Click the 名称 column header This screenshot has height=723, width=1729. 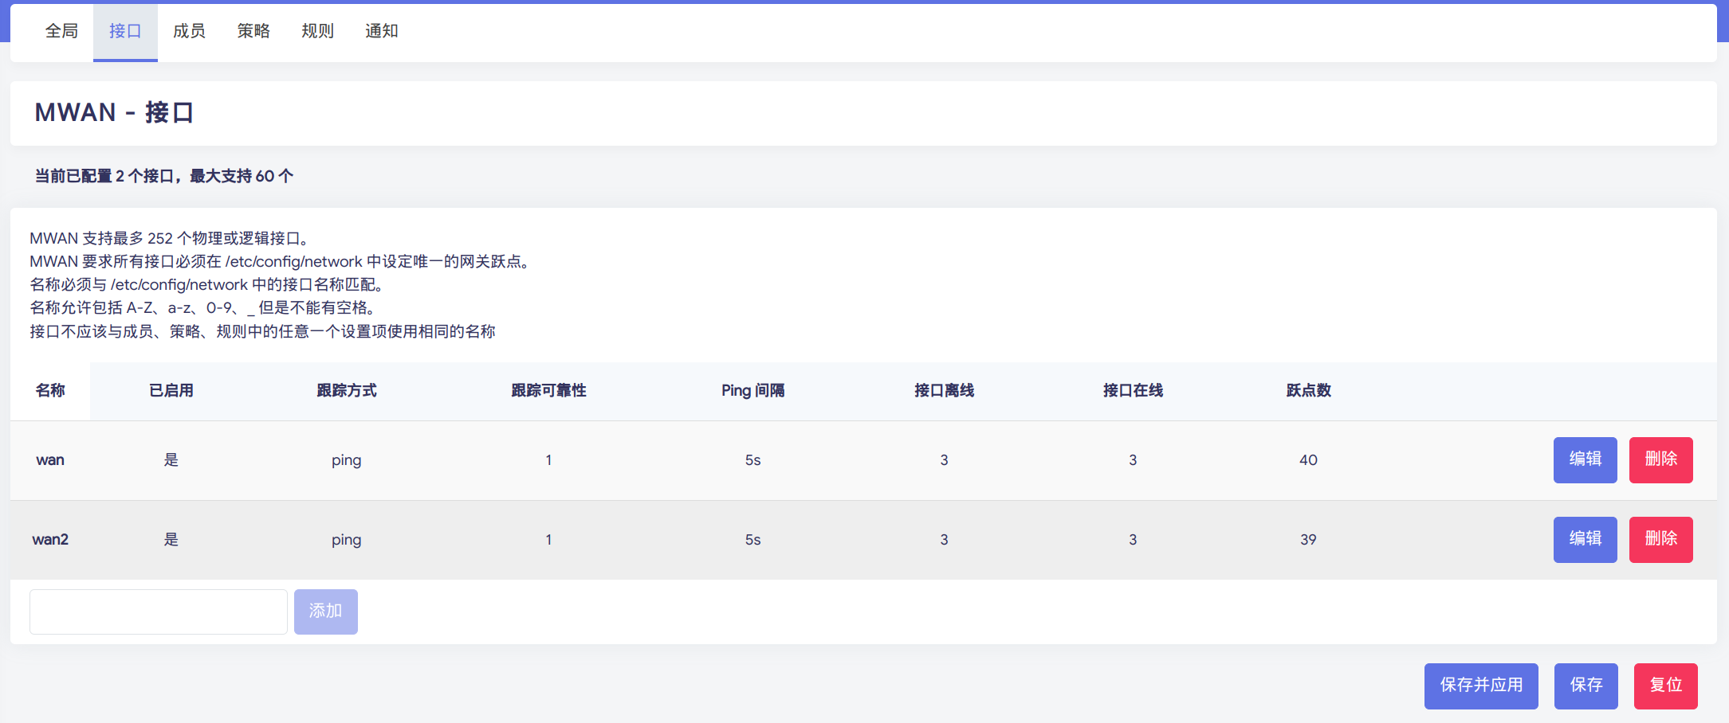pyautogui.click(x=50, y=390)
